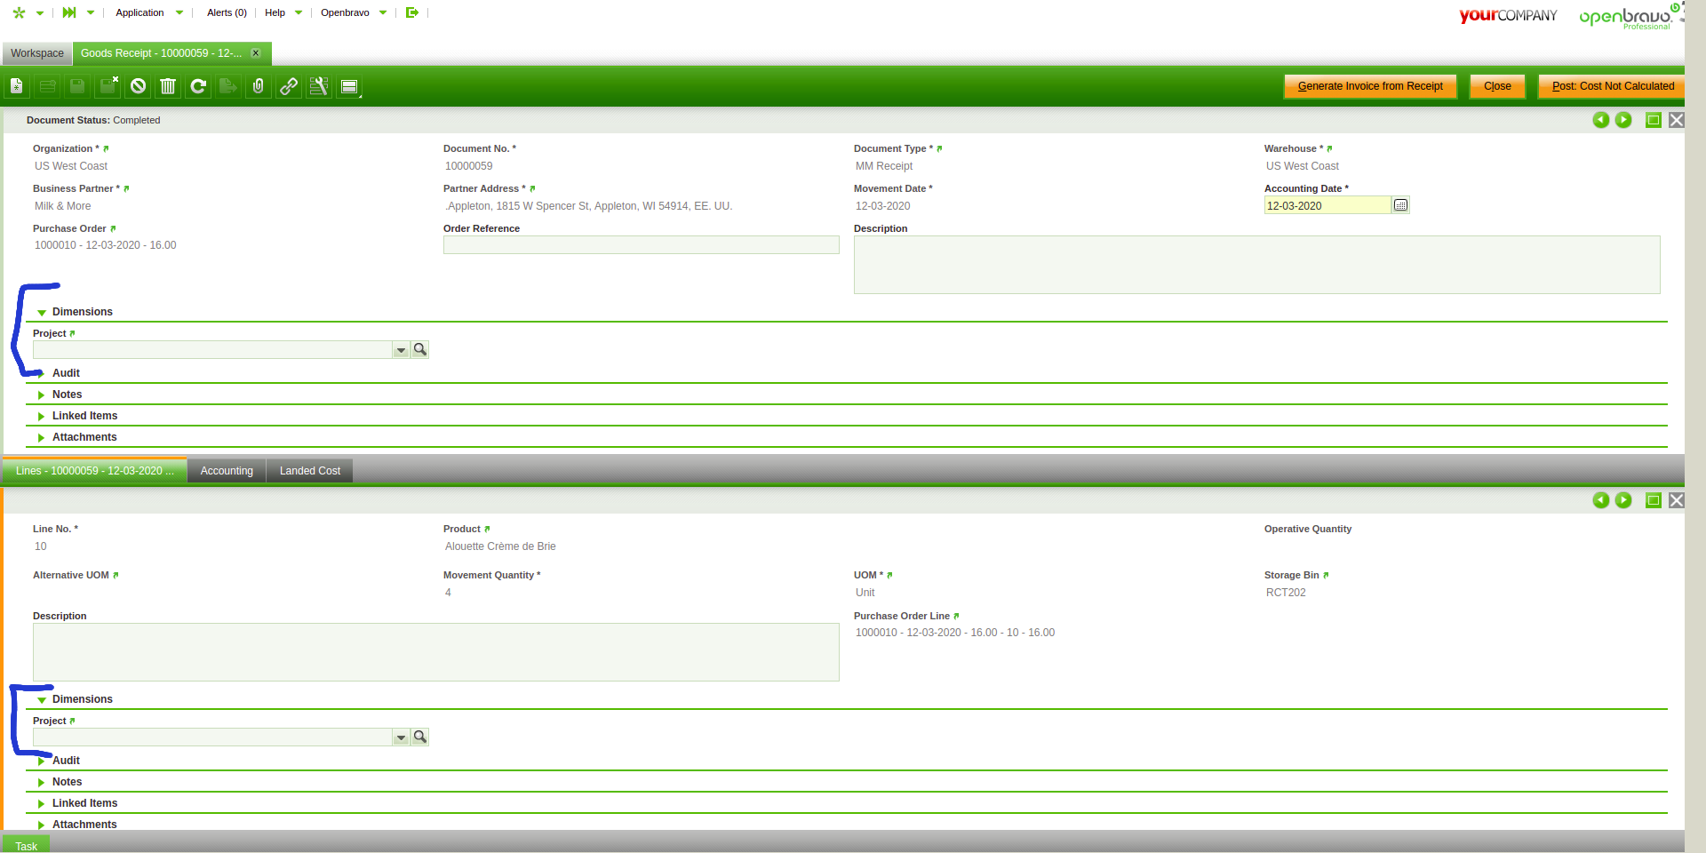
Task: Maximize the Lines form section
Action: 1654,500
